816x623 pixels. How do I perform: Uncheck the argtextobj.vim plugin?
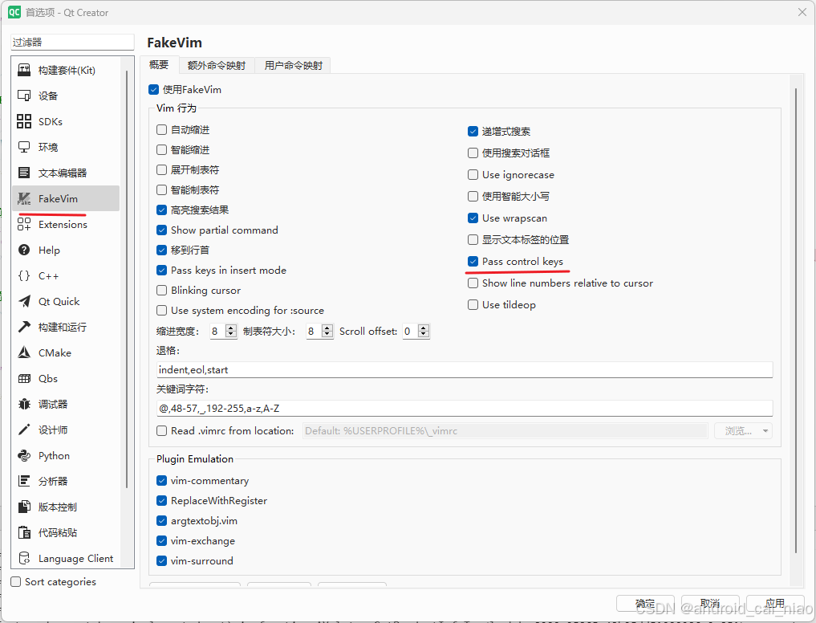click(162, 521)
